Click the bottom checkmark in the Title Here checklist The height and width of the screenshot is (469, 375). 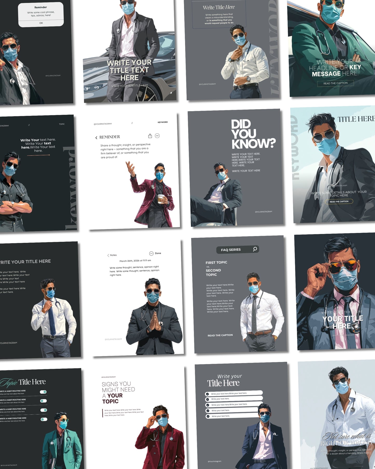(208, 416)
